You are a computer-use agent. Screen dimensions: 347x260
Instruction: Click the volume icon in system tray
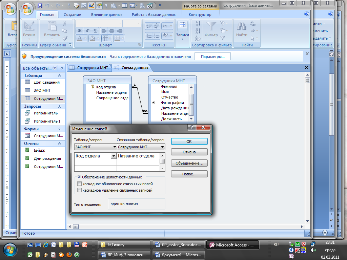(313, 250)
